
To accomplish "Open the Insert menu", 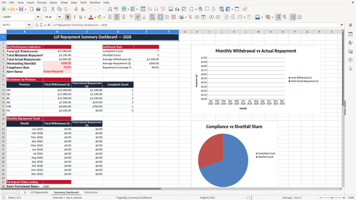I will 30,2.
